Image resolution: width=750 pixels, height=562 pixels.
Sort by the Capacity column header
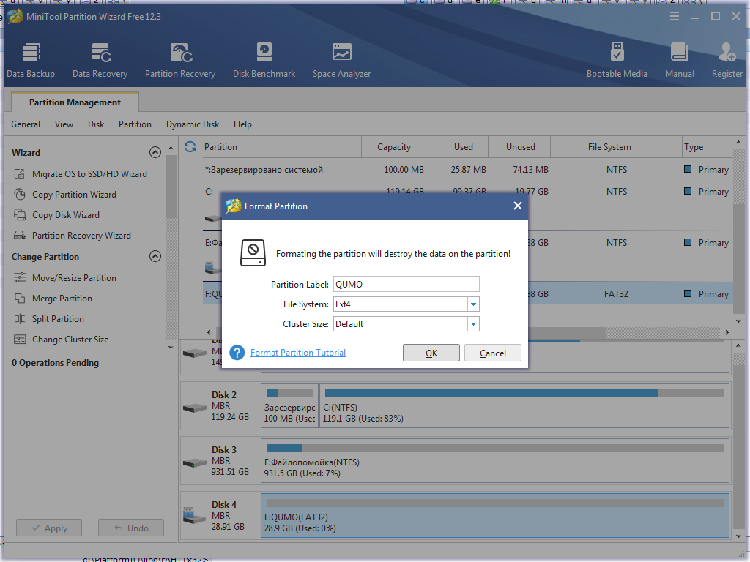tap(393, 146)
